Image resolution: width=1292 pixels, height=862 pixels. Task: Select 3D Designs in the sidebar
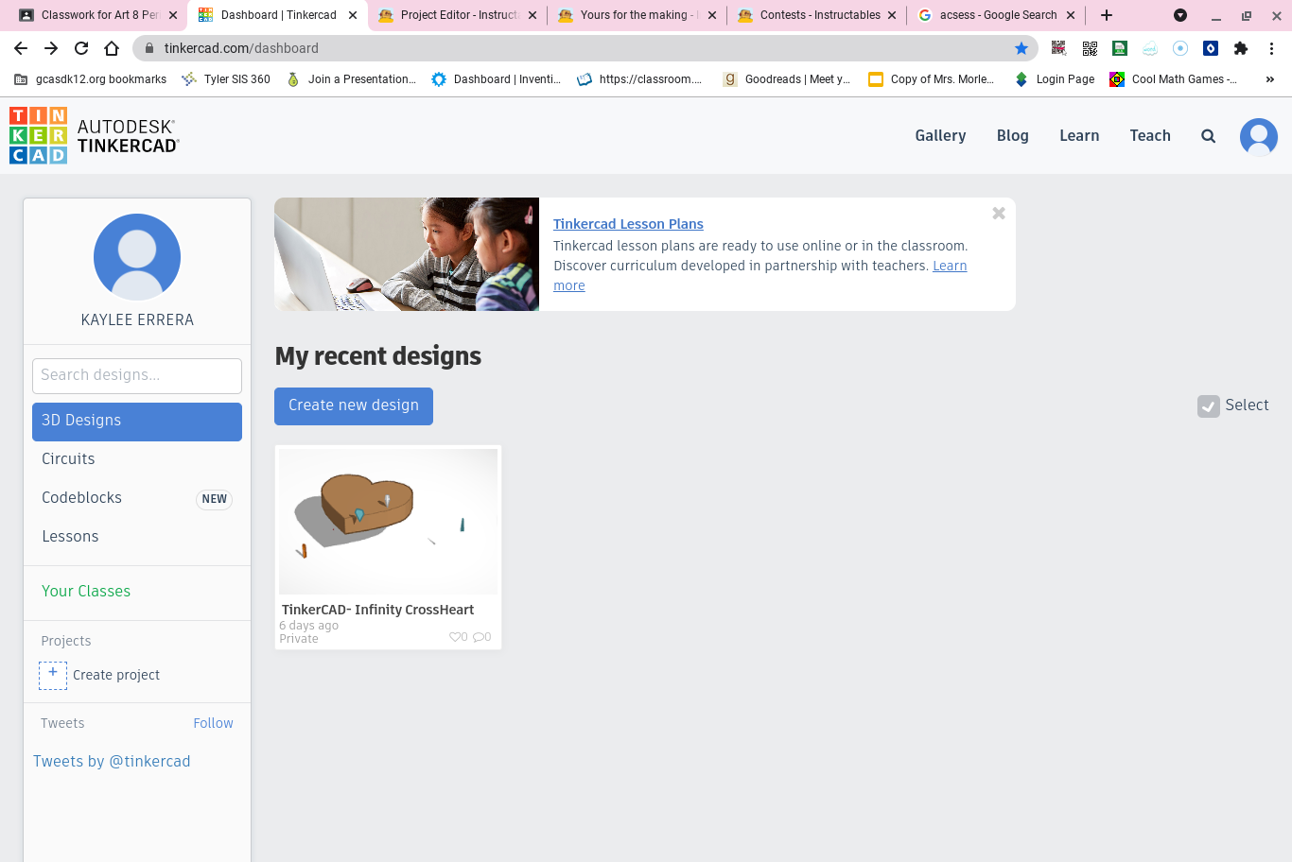pyautogui.click(x=137, y=422)
